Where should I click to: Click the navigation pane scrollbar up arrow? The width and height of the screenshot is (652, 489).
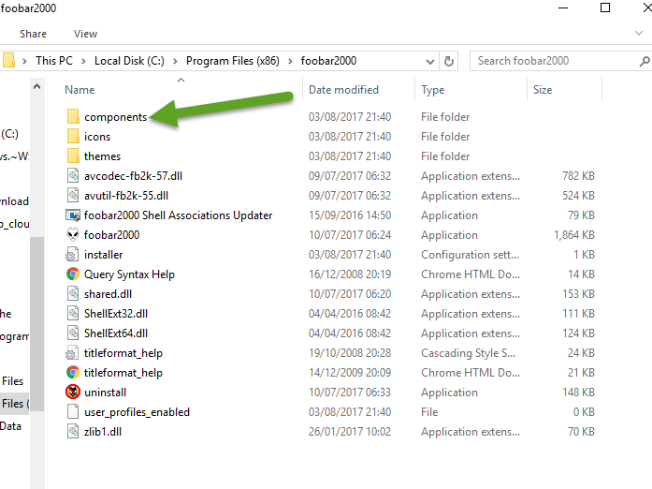[x=37, y=86]
